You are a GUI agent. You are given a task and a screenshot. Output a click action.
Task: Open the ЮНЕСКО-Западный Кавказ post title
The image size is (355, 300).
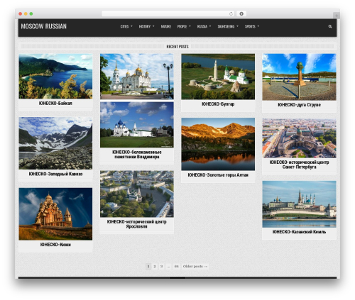click(55, 174)
